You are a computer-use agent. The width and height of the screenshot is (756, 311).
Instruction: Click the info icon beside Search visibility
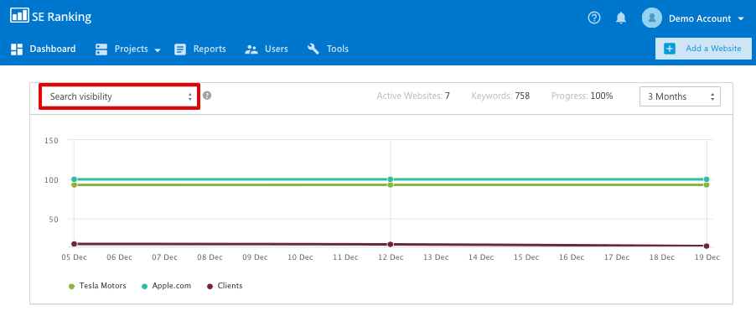click(207, 96)
